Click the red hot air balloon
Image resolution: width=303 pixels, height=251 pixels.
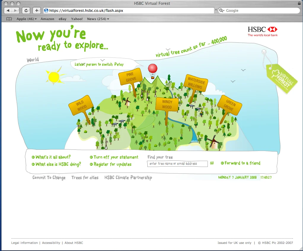pos(153,71)
